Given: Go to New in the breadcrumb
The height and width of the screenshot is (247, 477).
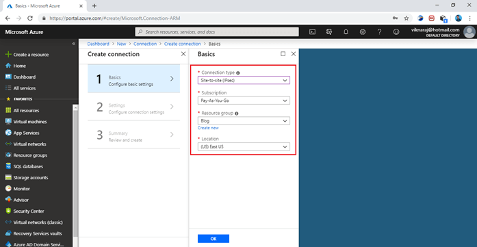Looking at the screenshot, I should [121, 44].
